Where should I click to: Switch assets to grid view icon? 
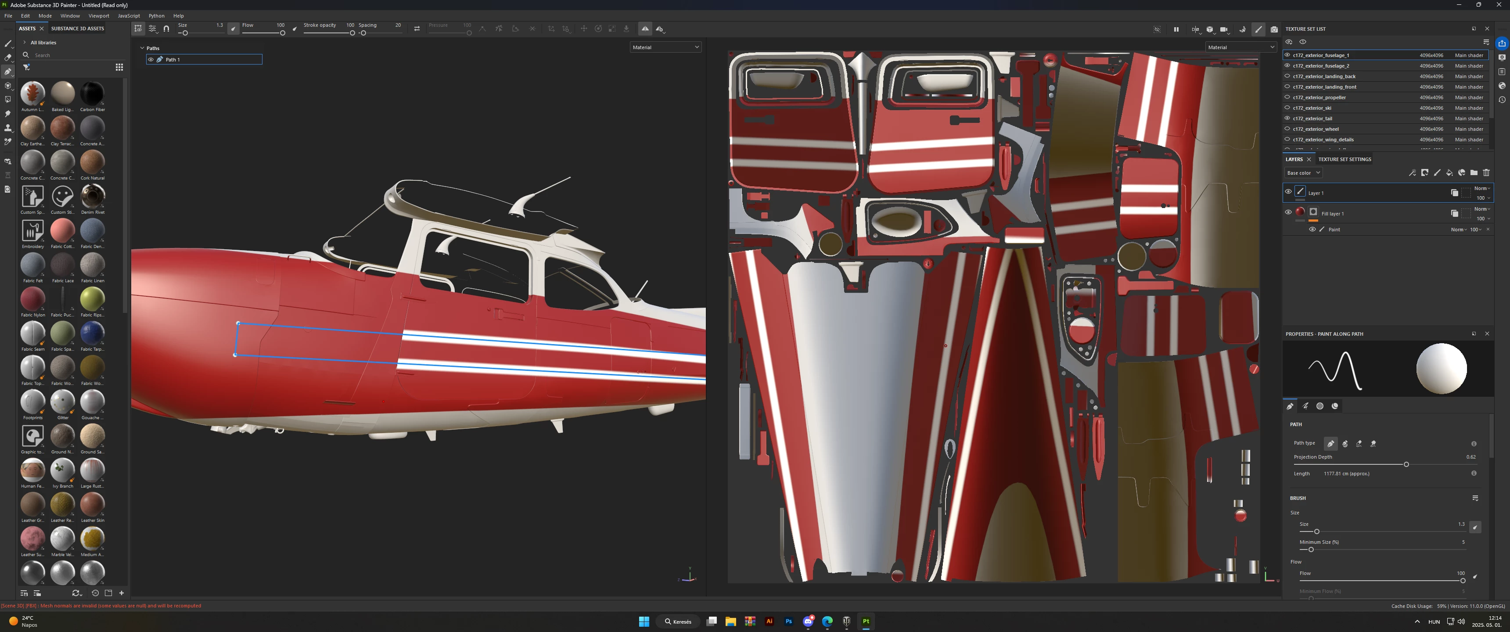[x=119, y=68]
